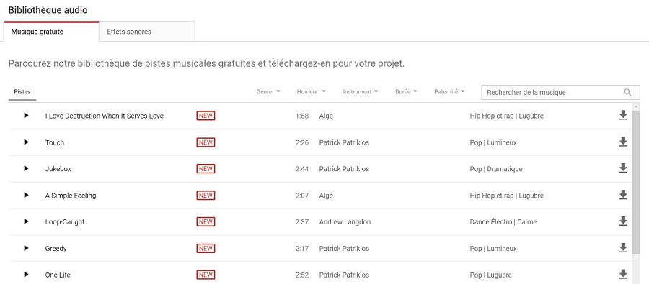
Task: Switch to the Effets sonores tab
Action: 147,32
